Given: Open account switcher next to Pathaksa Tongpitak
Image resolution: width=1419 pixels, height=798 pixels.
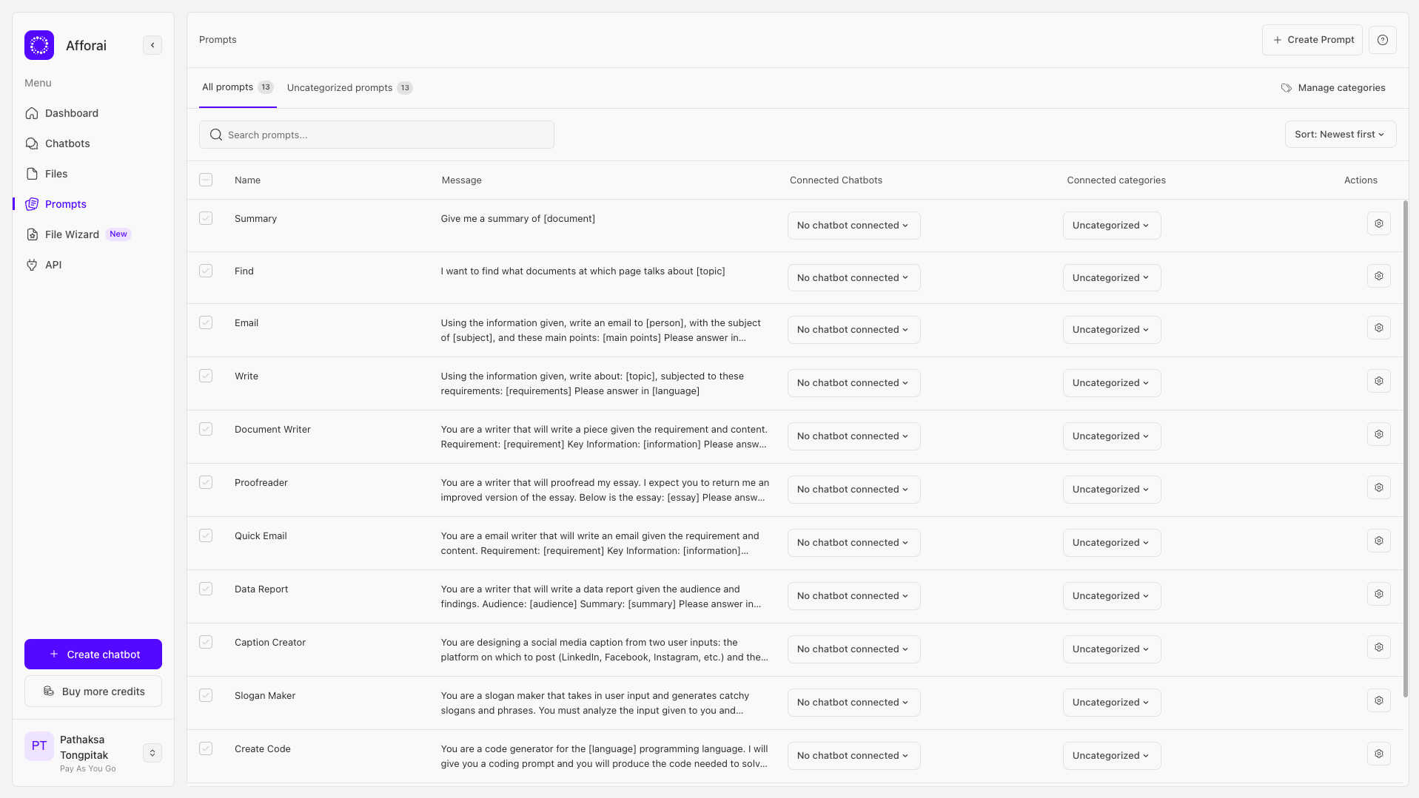Looking at the screenshot, I should pyautogui.click(x=152, y=753).
